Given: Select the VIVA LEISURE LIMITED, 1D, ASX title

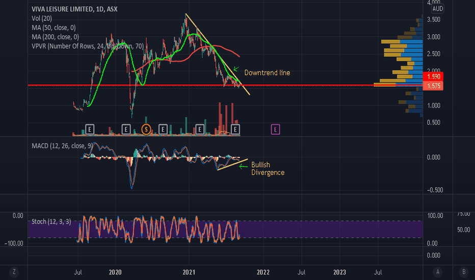Looking at the screenshot, I should click(74, 9).
